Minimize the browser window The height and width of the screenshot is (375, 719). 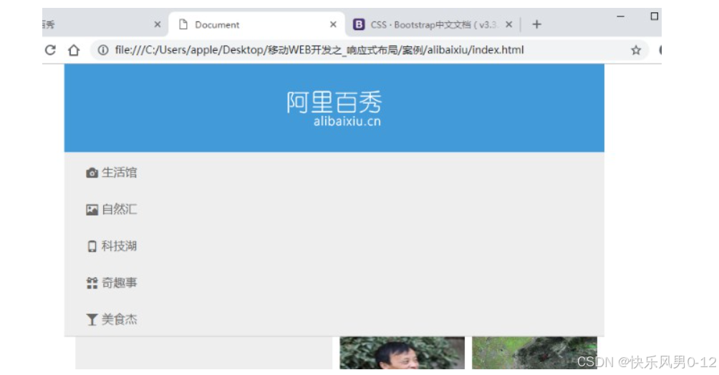pyautogui.click(x=620, y=16)
